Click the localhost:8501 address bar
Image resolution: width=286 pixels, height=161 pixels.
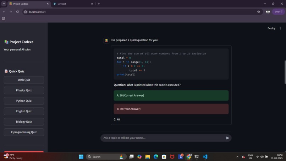[142, 12]
